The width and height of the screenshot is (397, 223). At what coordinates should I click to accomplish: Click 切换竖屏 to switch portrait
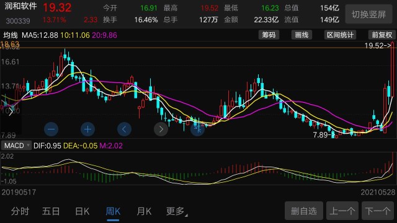(368, 14)
